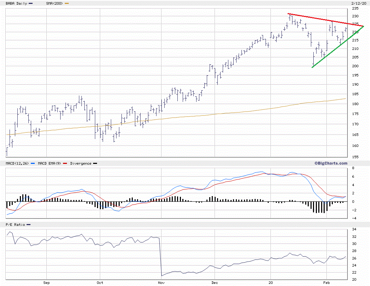The width and height of the screenshot is (370, 286).
Task: Click the orange swatch next to SMA(200)
Action: 67,3
